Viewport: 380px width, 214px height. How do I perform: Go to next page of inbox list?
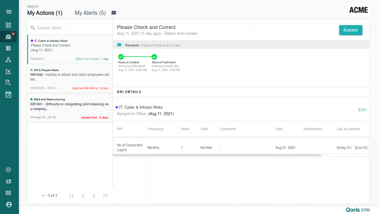(94, 195)
